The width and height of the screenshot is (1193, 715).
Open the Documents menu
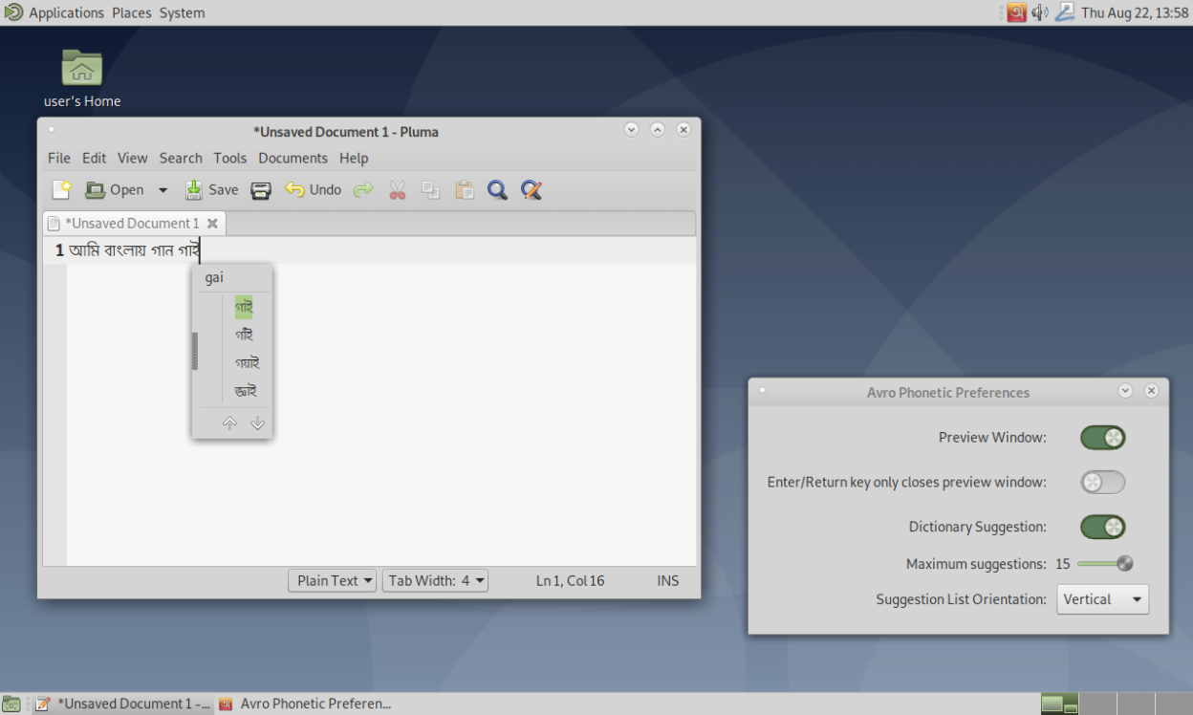(x=293, y=159)
